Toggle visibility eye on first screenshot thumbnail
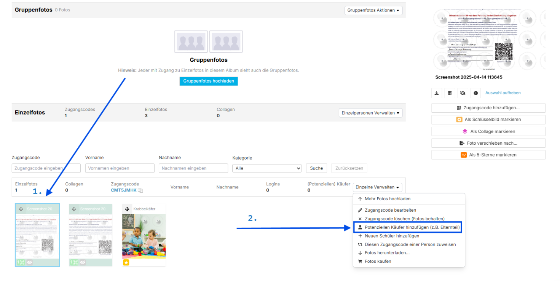Image resolution: width=560 pixels, height=281 pixels. [x=29, y=262]
